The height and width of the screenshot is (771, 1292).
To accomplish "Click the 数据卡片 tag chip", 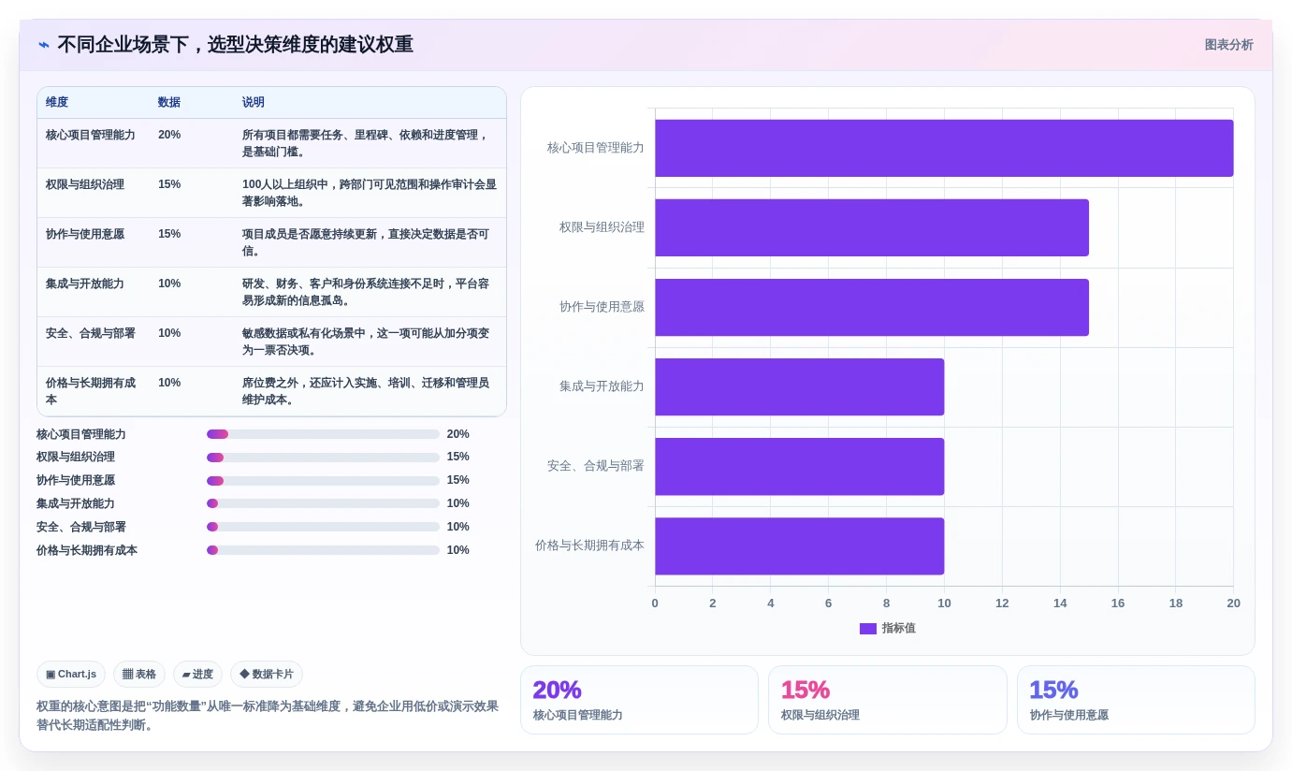I will point(267,674).
